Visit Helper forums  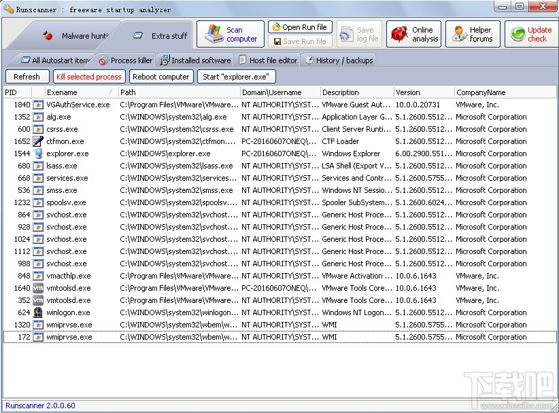tap(473, 34)
